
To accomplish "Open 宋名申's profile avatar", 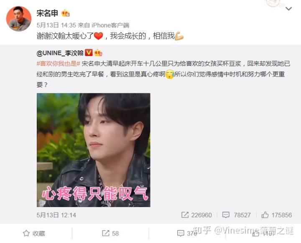I will (19, 19).
